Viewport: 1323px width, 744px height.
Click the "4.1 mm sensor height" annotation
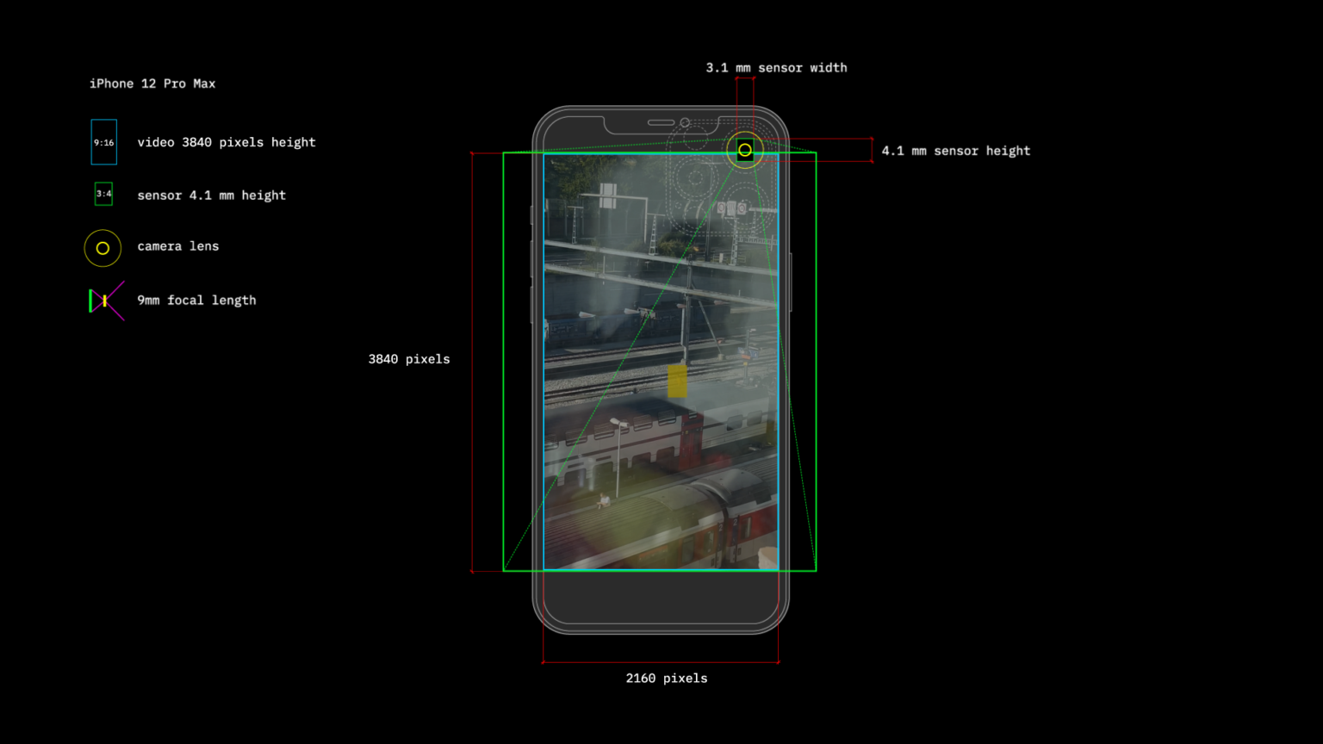955,151
